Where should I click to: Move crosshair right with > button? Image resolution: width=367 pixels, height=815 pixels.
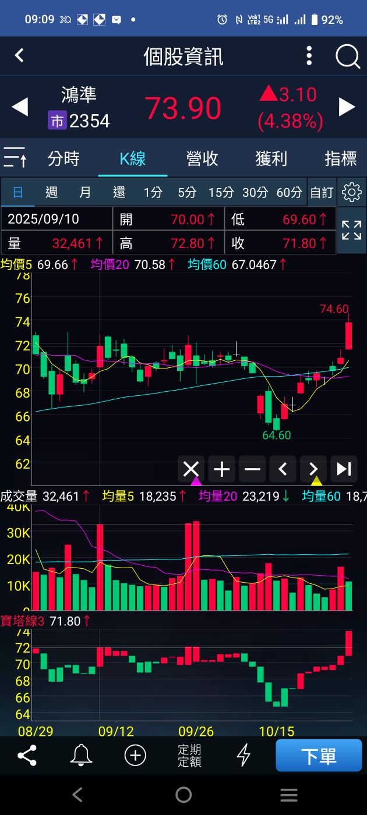click(313, 469)
